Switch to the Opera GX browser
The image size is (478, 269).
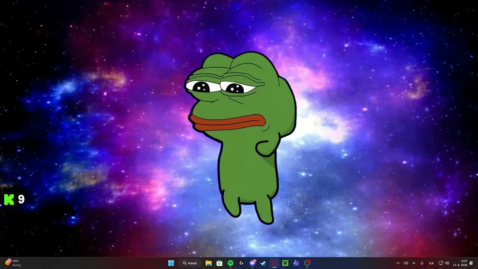coord(274,263)
